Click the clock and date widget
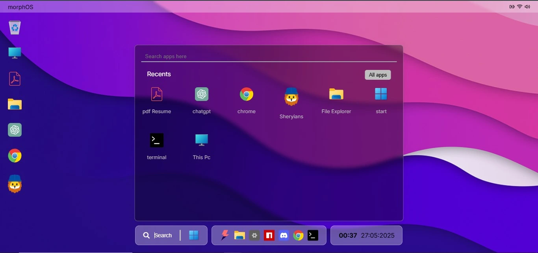The width and height of the screenshot is (538, 253). (x=366, y=235)
